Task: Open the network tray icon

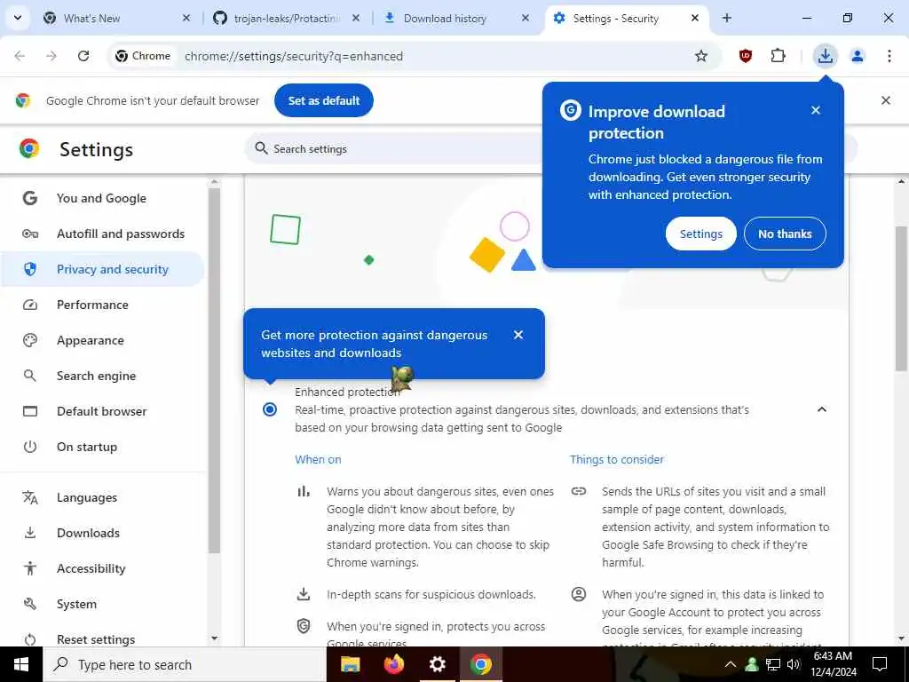Action: [x=773, y=664]
